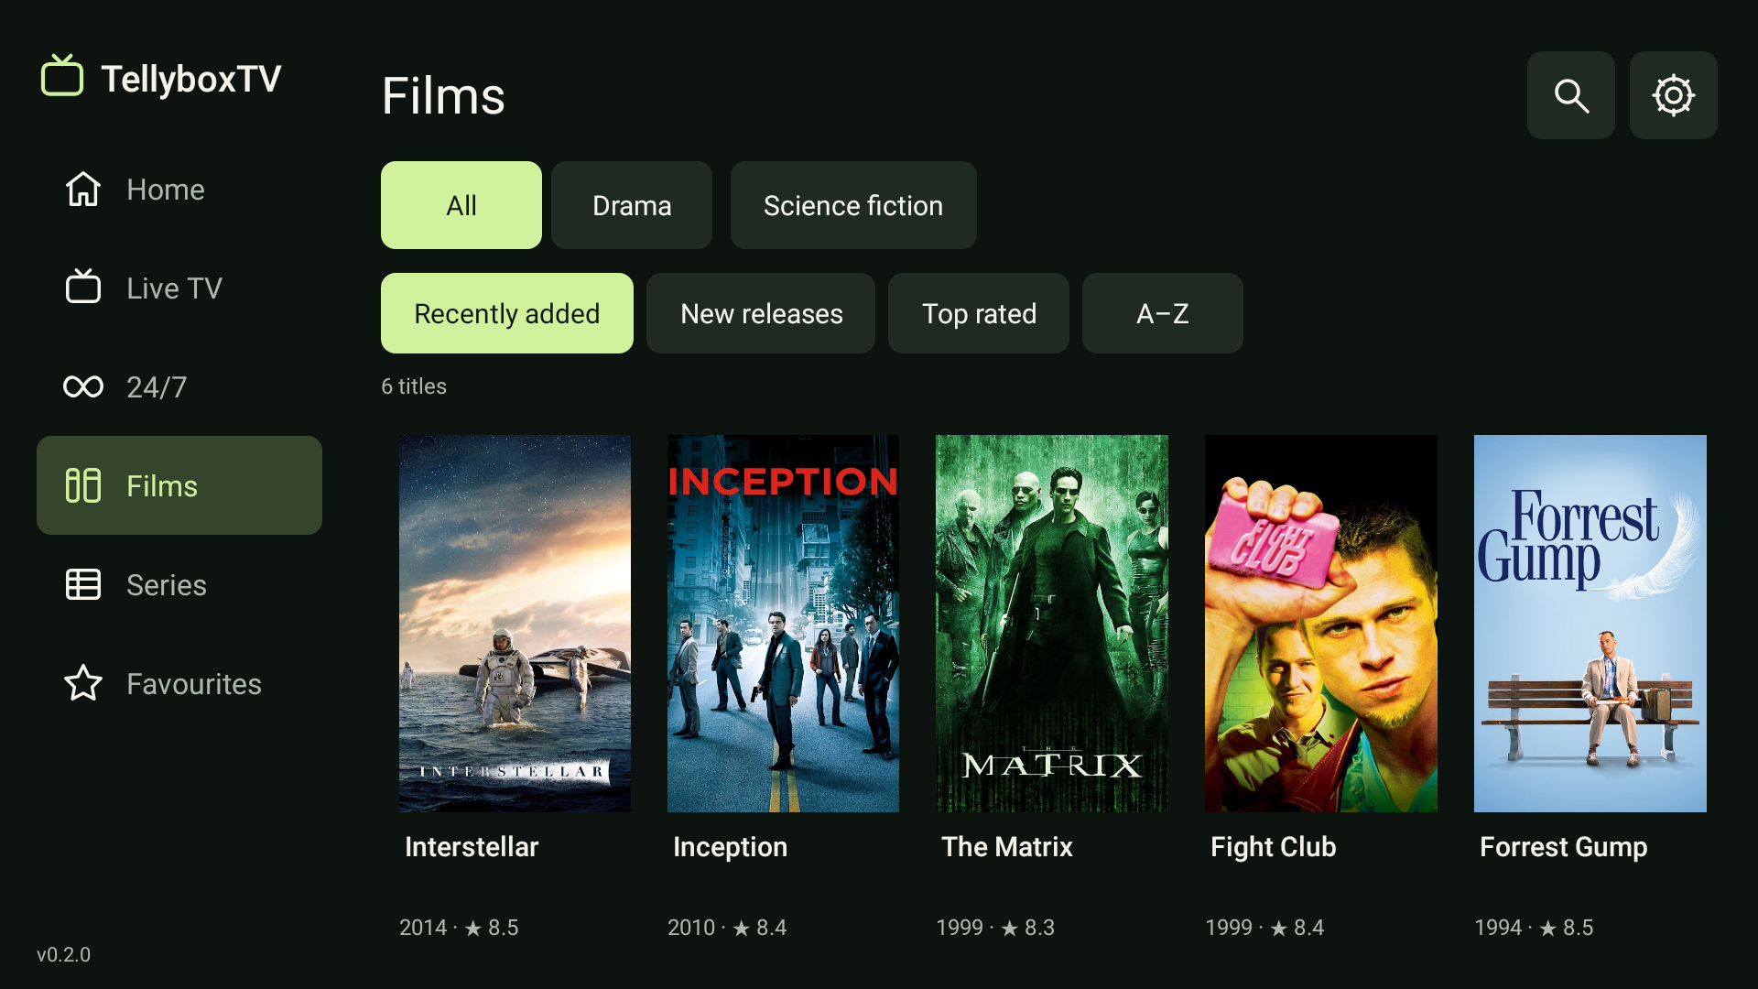Filter films by Drama
Image resolution: width=1758 pixels, height=989 pixels.
coord(632,205)
